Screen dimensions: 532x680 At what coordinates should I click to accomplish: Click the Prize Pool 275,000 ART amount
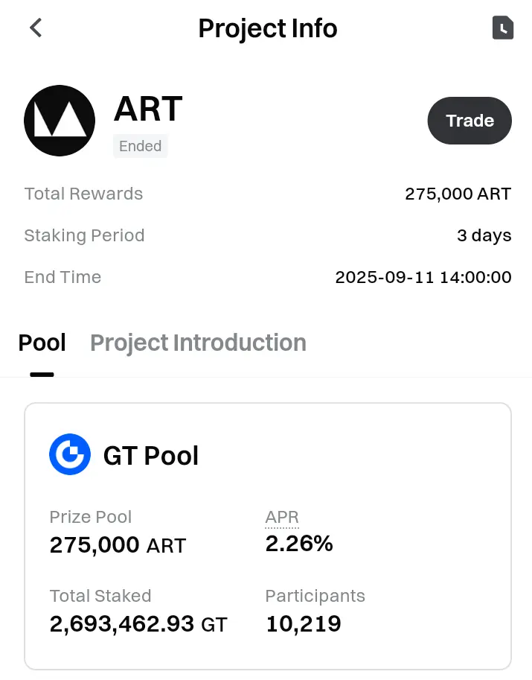click(118, 545)
